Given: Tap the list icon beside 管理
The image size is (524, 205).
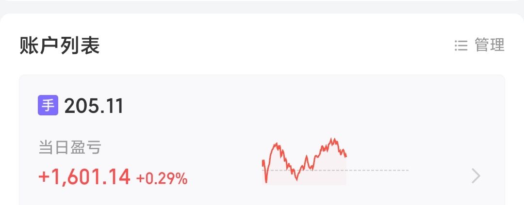Looking at the screenshot, I should pos(461,46).
